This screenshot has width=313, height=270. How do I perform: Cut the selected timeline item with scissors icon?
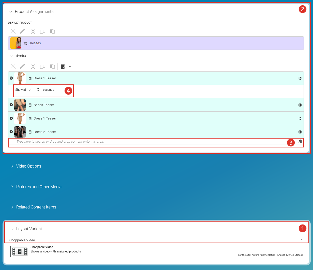click(33, 66)
